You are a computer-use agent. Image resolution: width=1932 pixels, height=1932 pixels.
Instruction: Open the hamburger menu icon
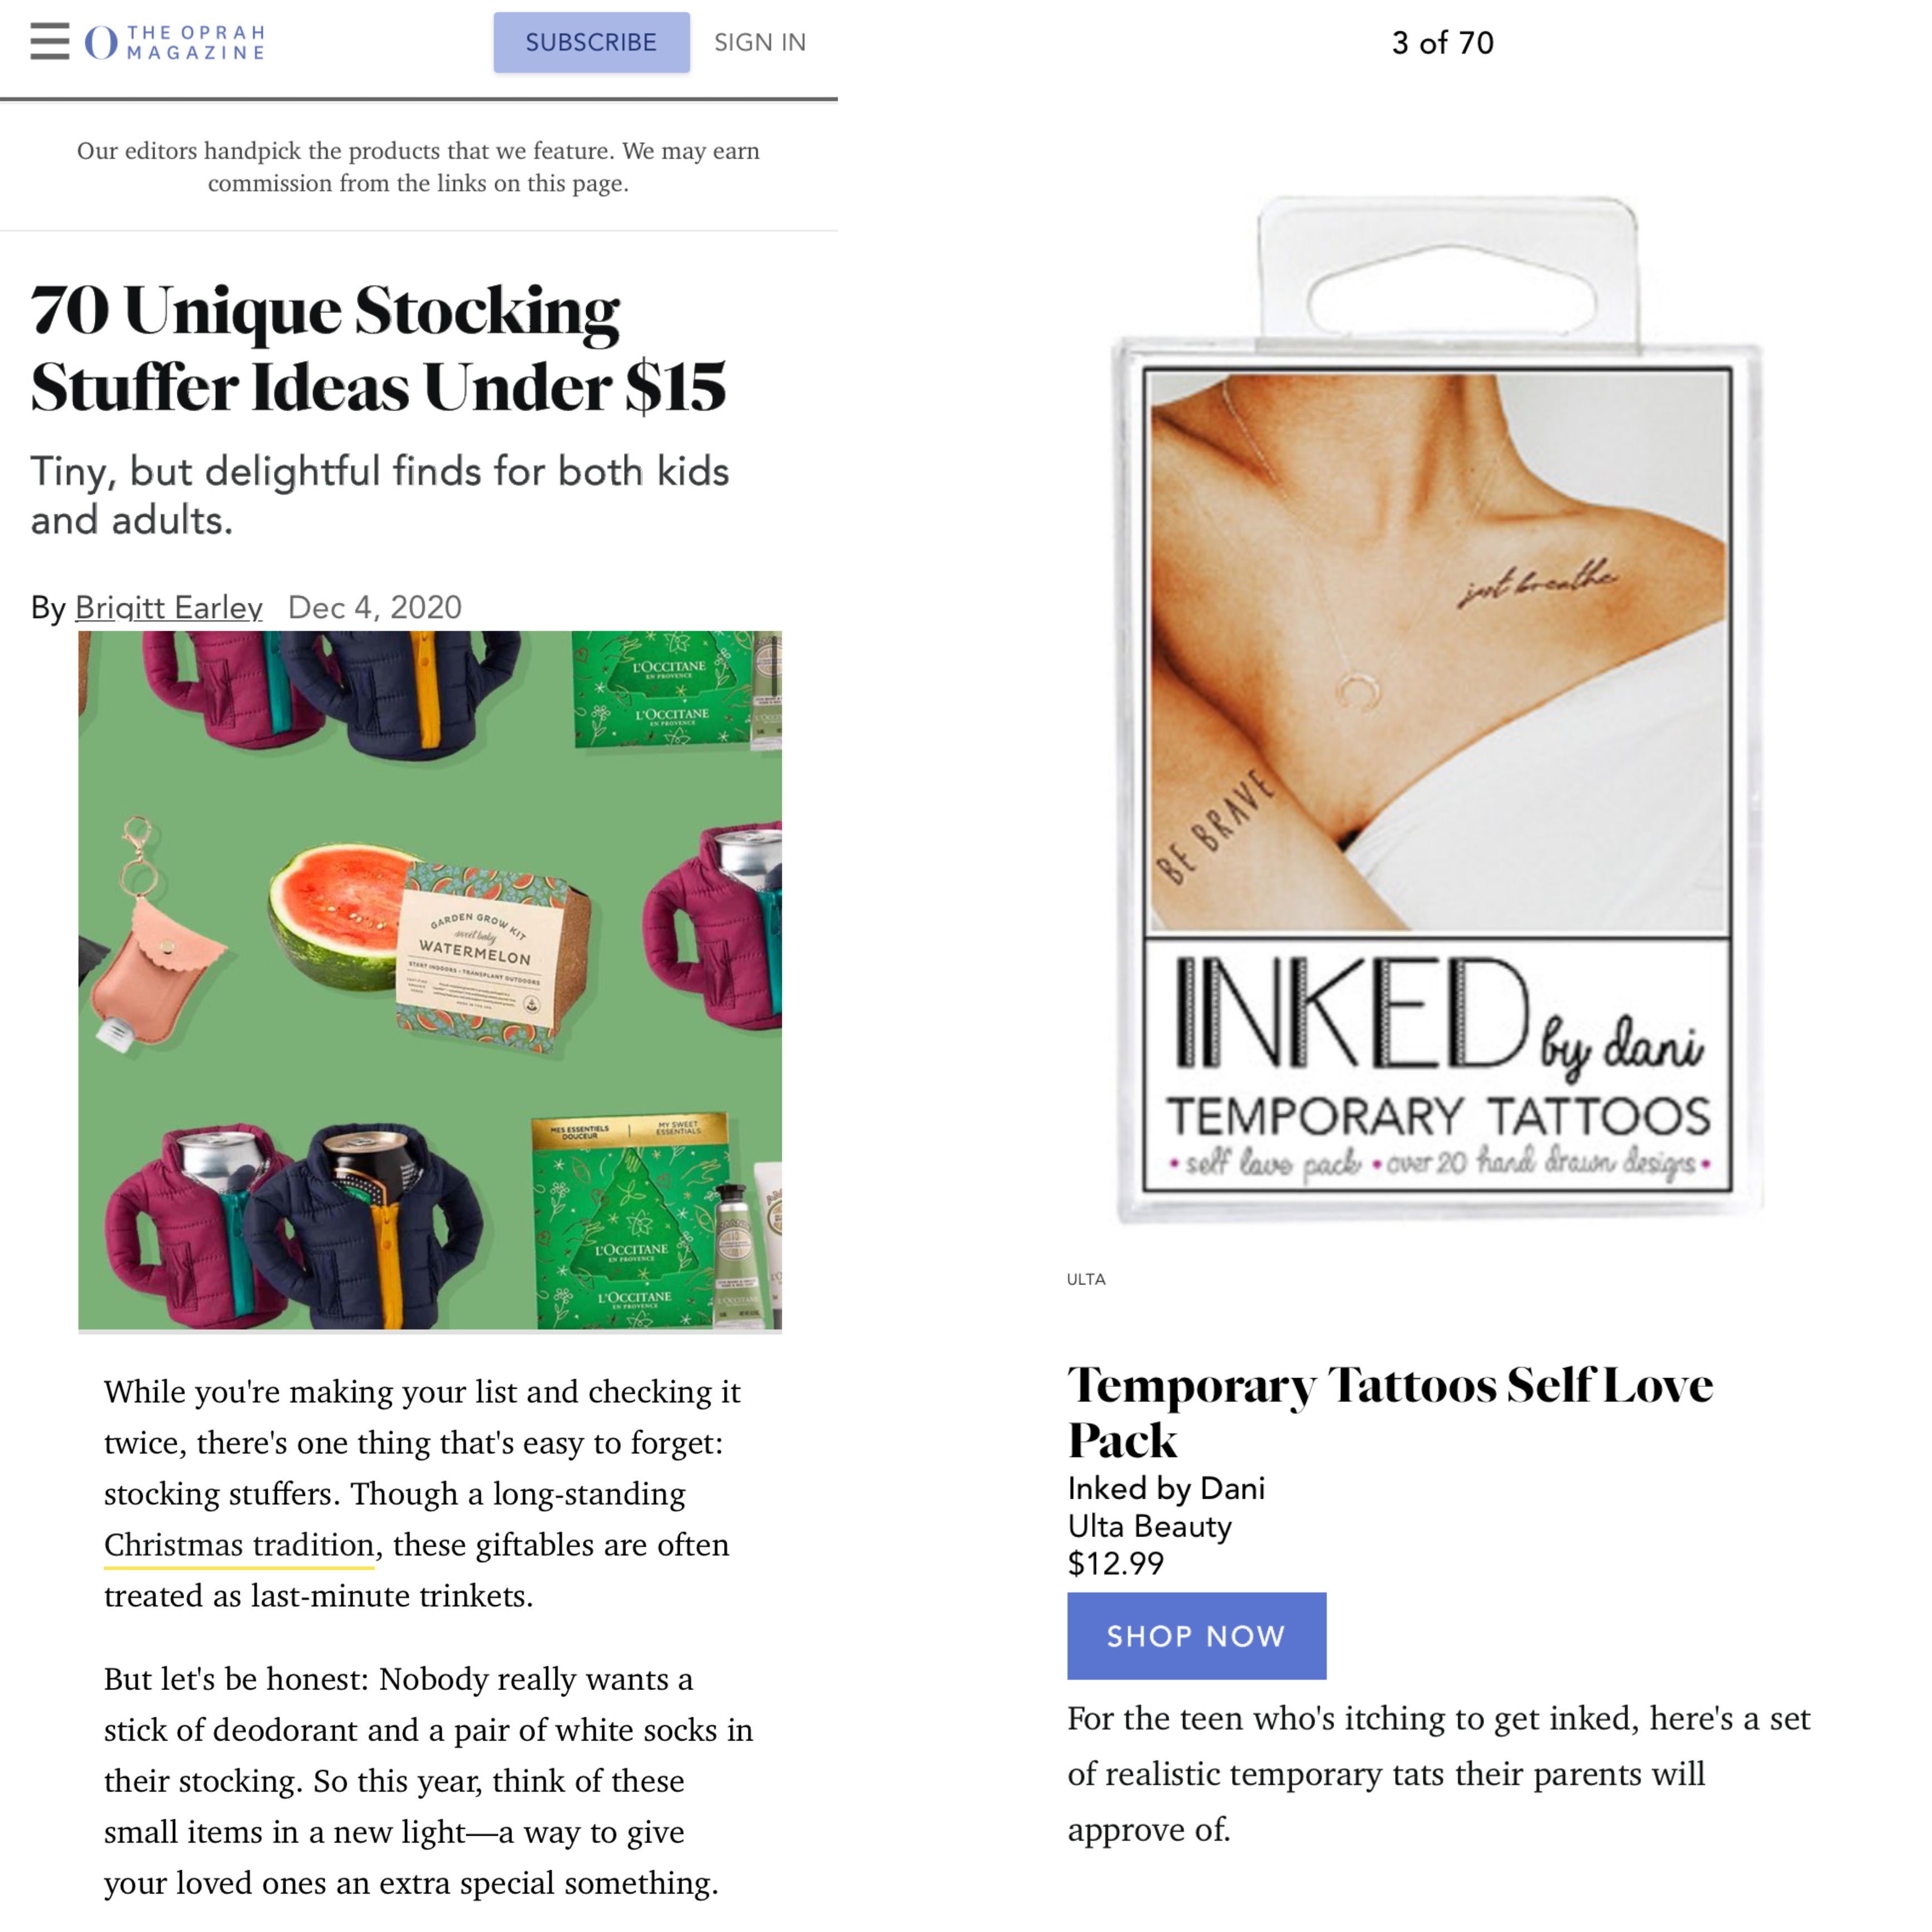point(50,42)
